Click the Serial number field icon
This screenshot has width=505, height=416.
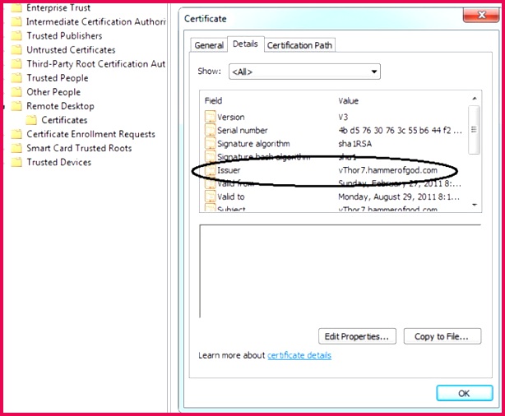(x=211, y=130)
